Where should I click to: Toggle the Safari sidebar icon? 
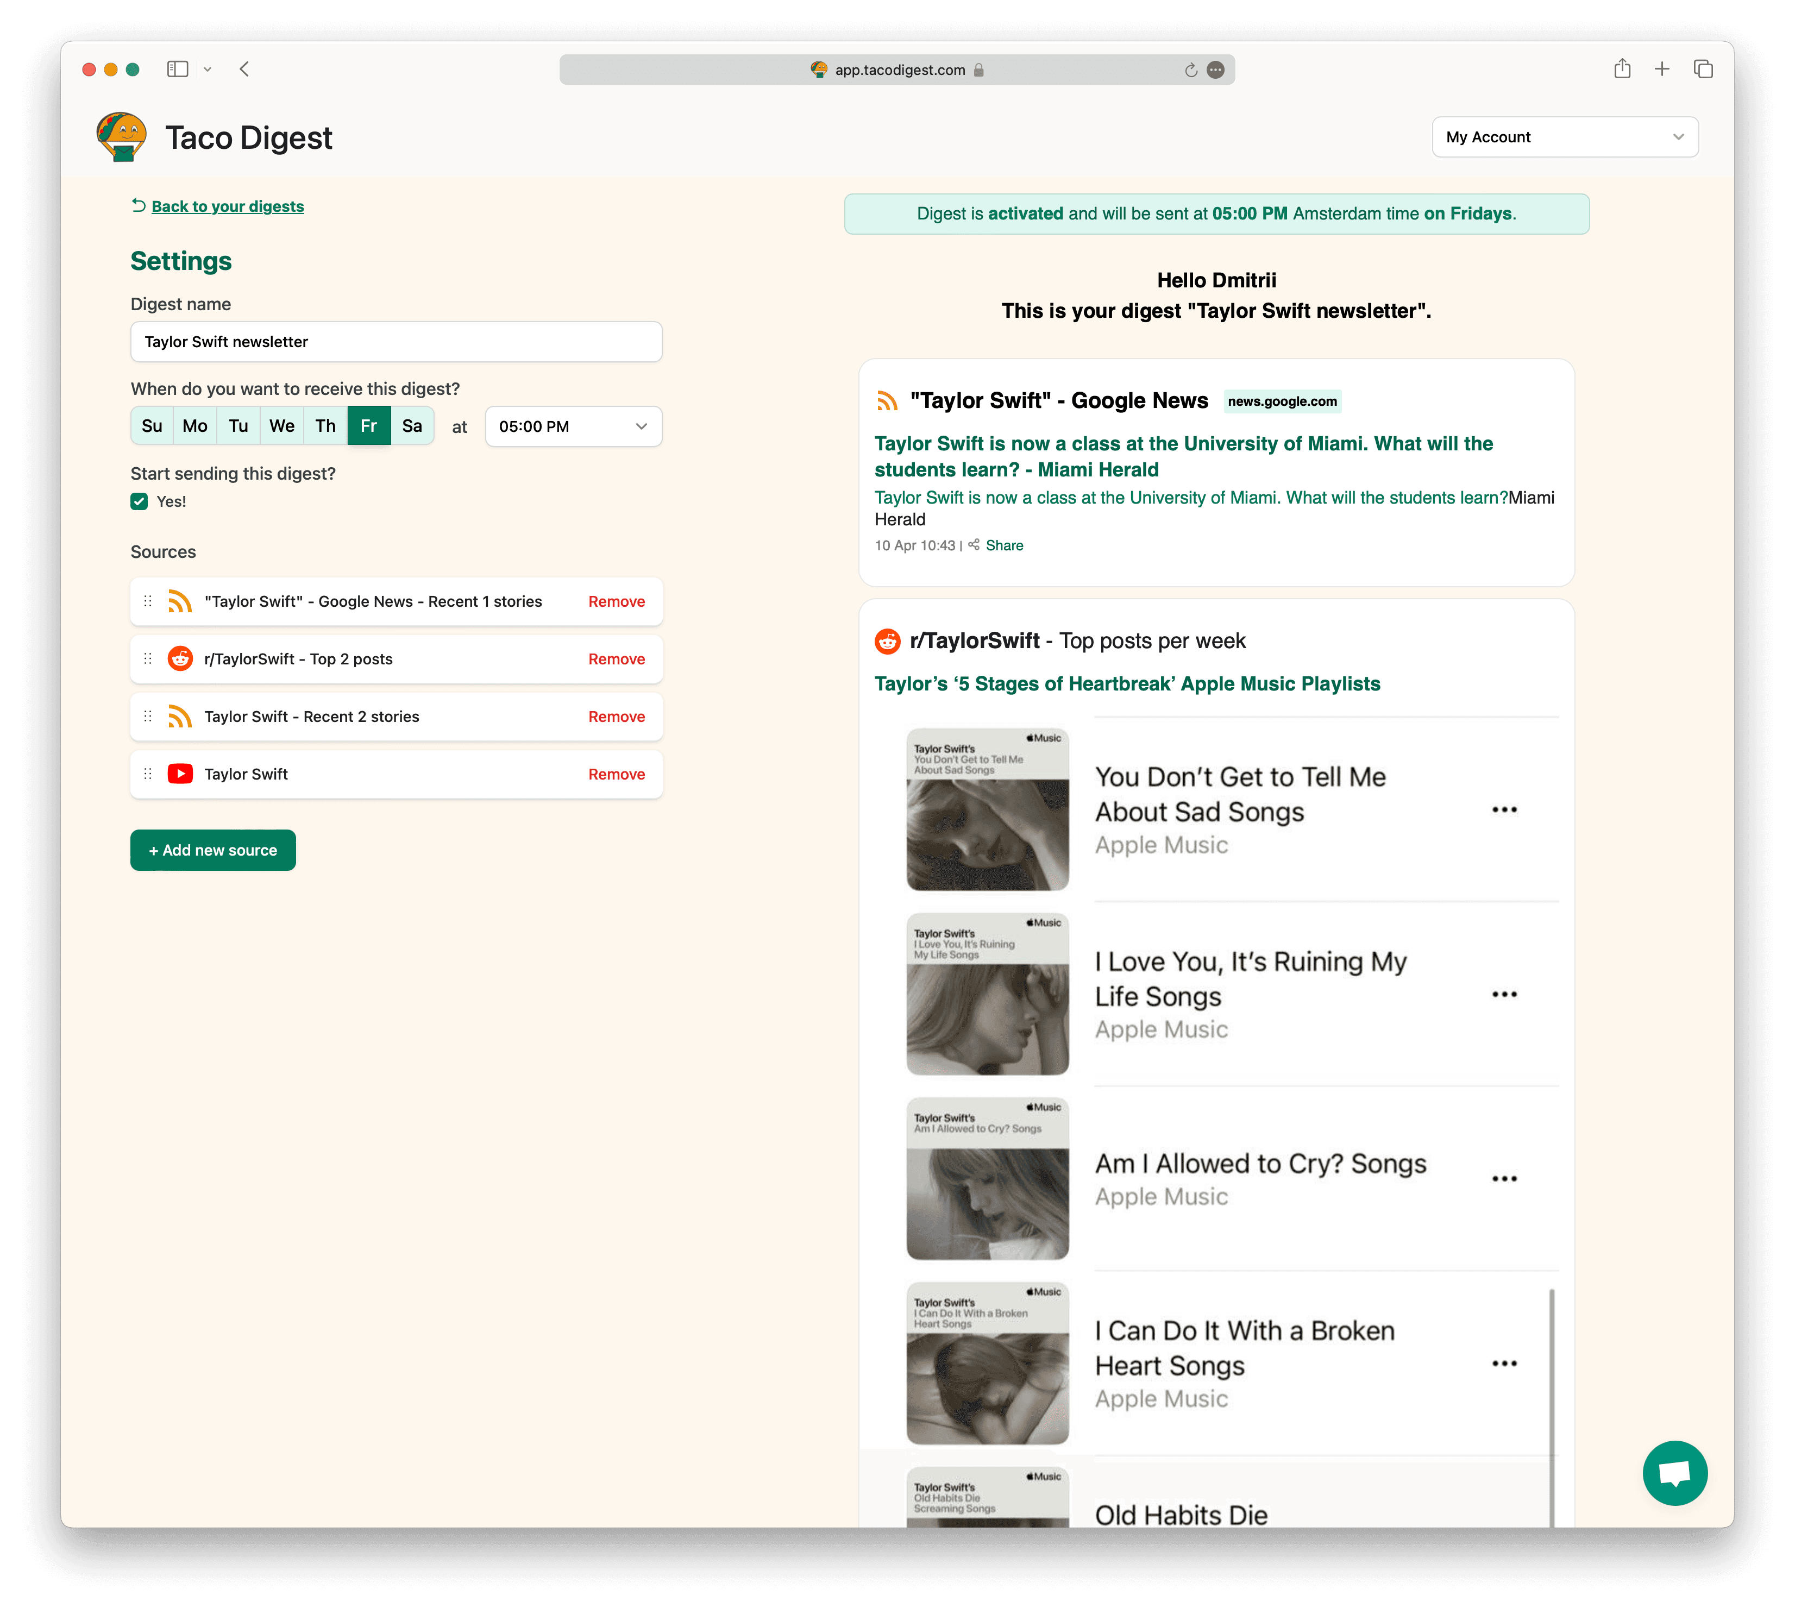[178, 69]
